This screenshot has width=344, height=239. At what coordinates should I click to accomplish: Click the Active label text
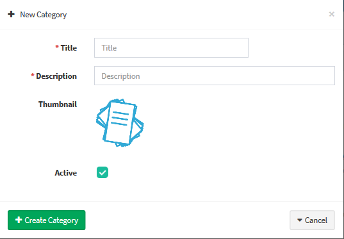(x=66, y=173)
